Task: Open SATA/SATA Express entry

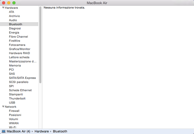Action: pos(22,78)
